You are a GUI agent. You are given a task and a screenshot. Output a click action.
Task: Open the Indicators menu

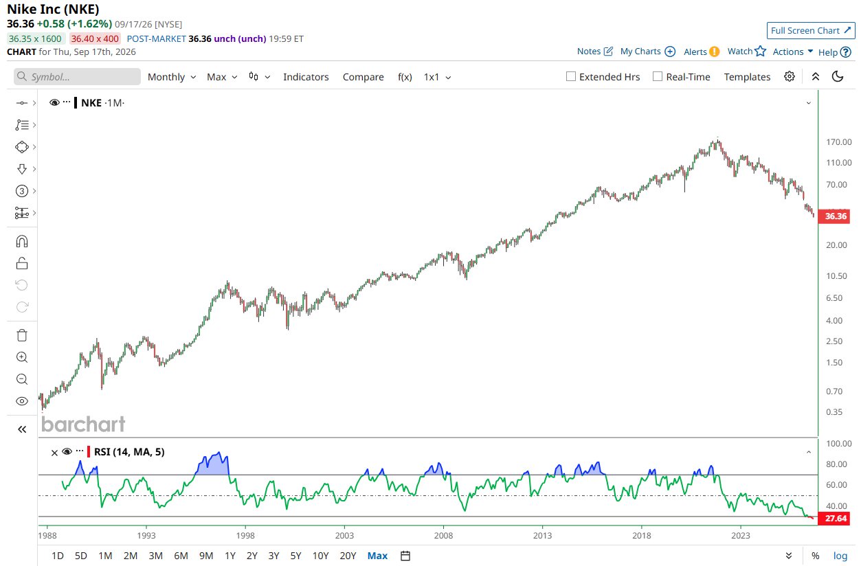[x=306, y=77]
